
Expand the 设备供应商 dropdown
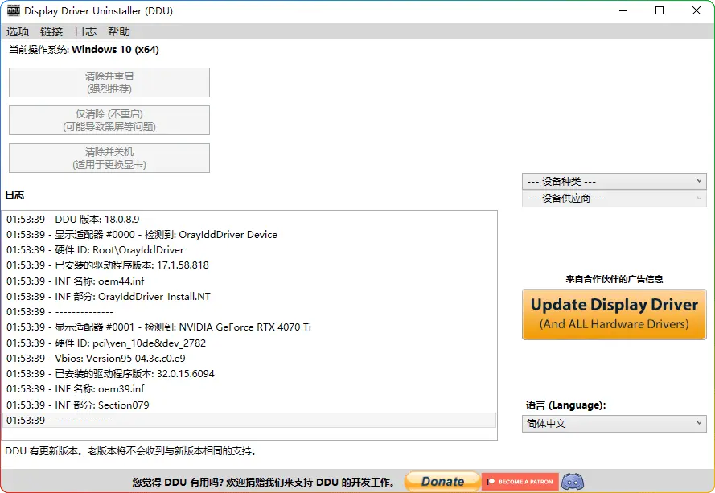614,199
